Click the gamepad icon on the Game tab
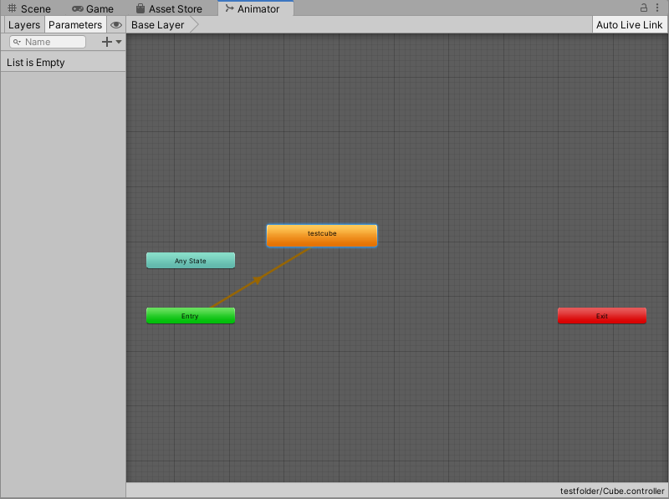This screenshot has height=499, width=669. 78,8
